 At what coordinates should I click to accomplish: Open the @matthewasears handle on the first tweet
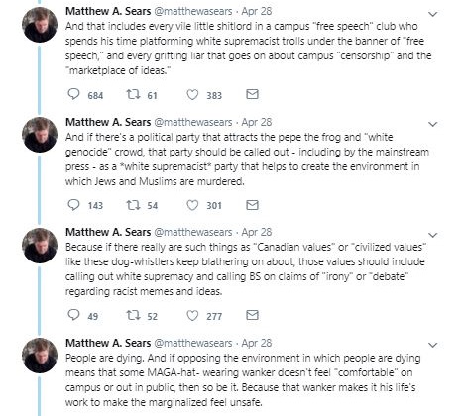click(x=193, y=11)
